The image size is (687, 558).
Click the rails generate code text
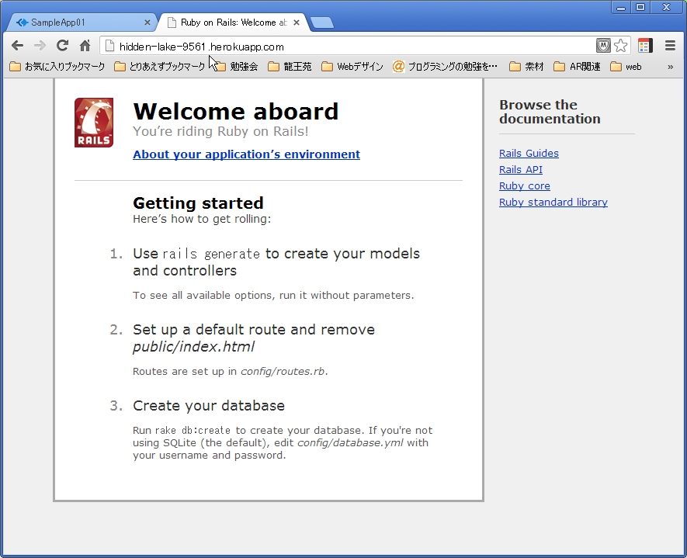coord(211,254)
